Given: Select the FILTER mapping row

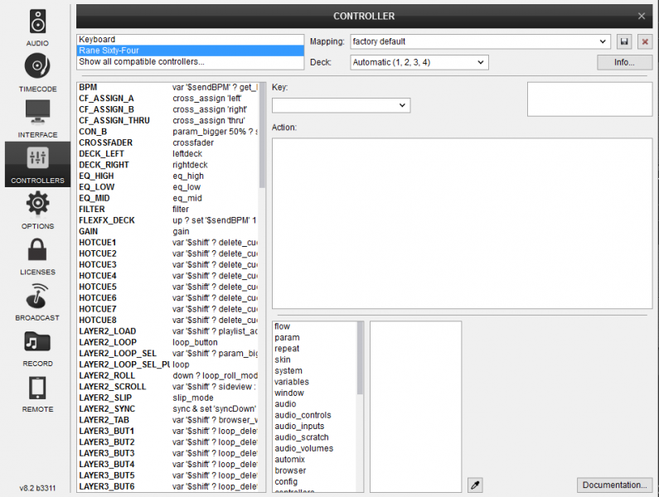Looking at the screenshot, I should pyautogui.click(x=168, y=210).
